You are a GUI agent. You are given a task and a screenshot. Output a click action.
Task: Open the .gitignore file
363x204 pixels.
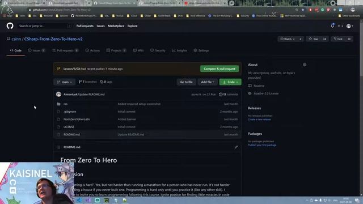70,112
